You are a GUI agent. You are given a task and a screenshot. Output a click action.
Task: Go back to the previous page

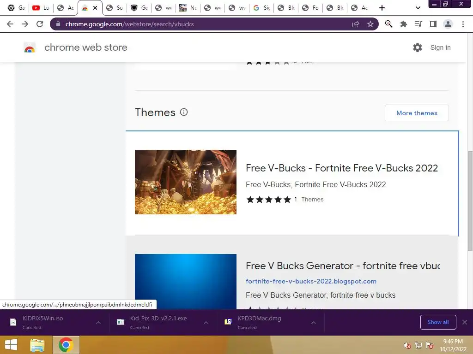point(10,24)
